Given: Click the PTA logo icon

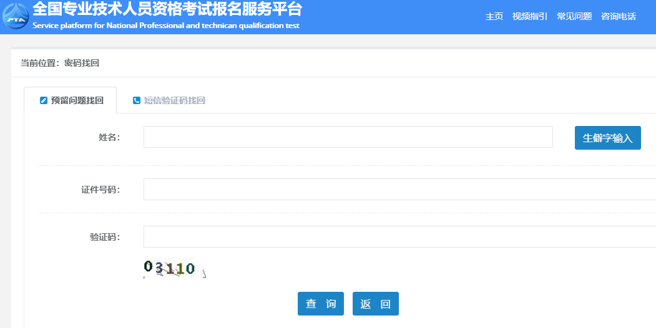Looking at the screenshot, I should [16, 16].
